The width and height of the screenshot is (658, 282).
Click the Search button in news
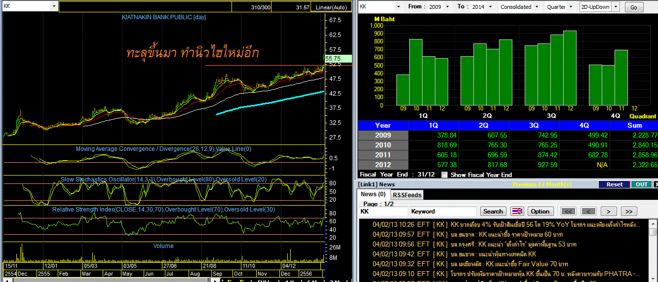pyautogui.click(x=493, y=211)
